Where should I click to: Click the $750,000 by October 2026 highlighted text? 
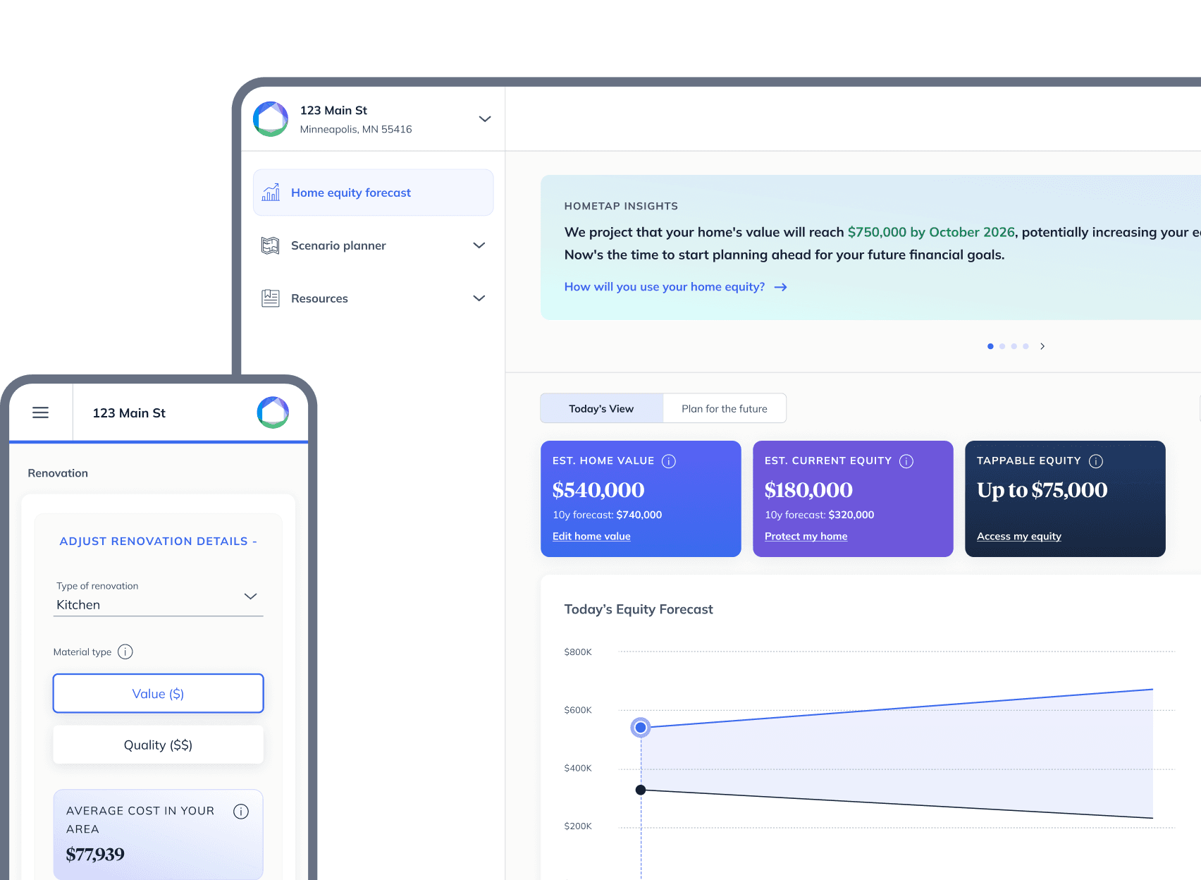[931, 232]
